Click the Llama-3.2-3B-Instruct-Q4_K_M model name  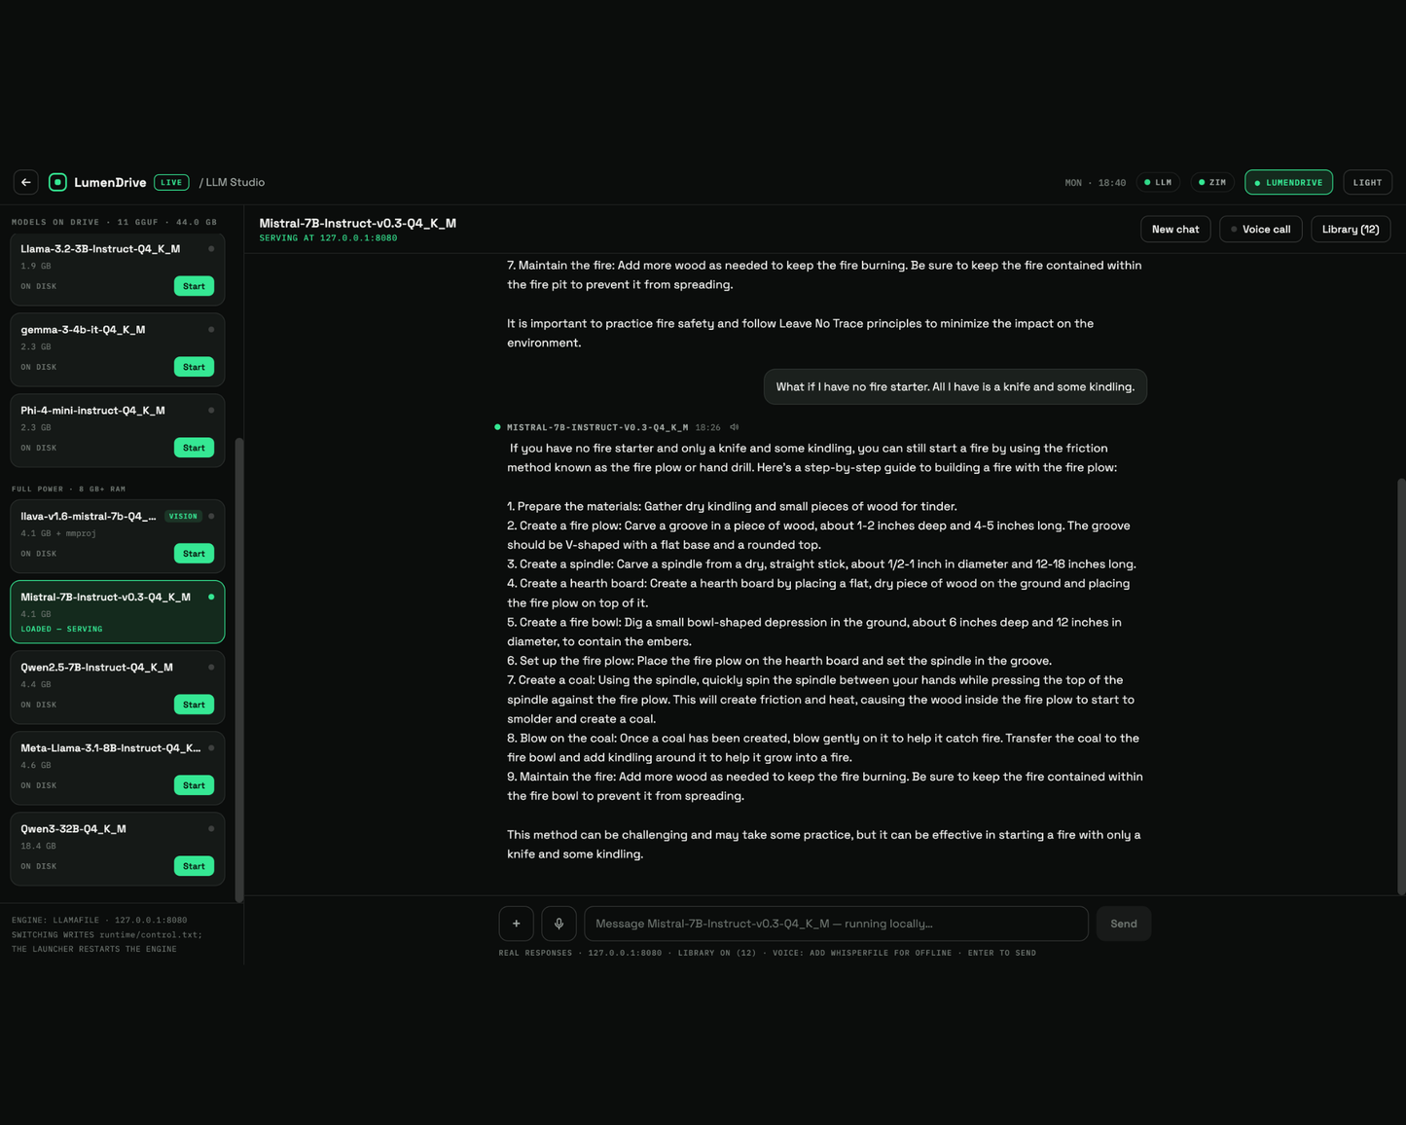click(100, 249)
